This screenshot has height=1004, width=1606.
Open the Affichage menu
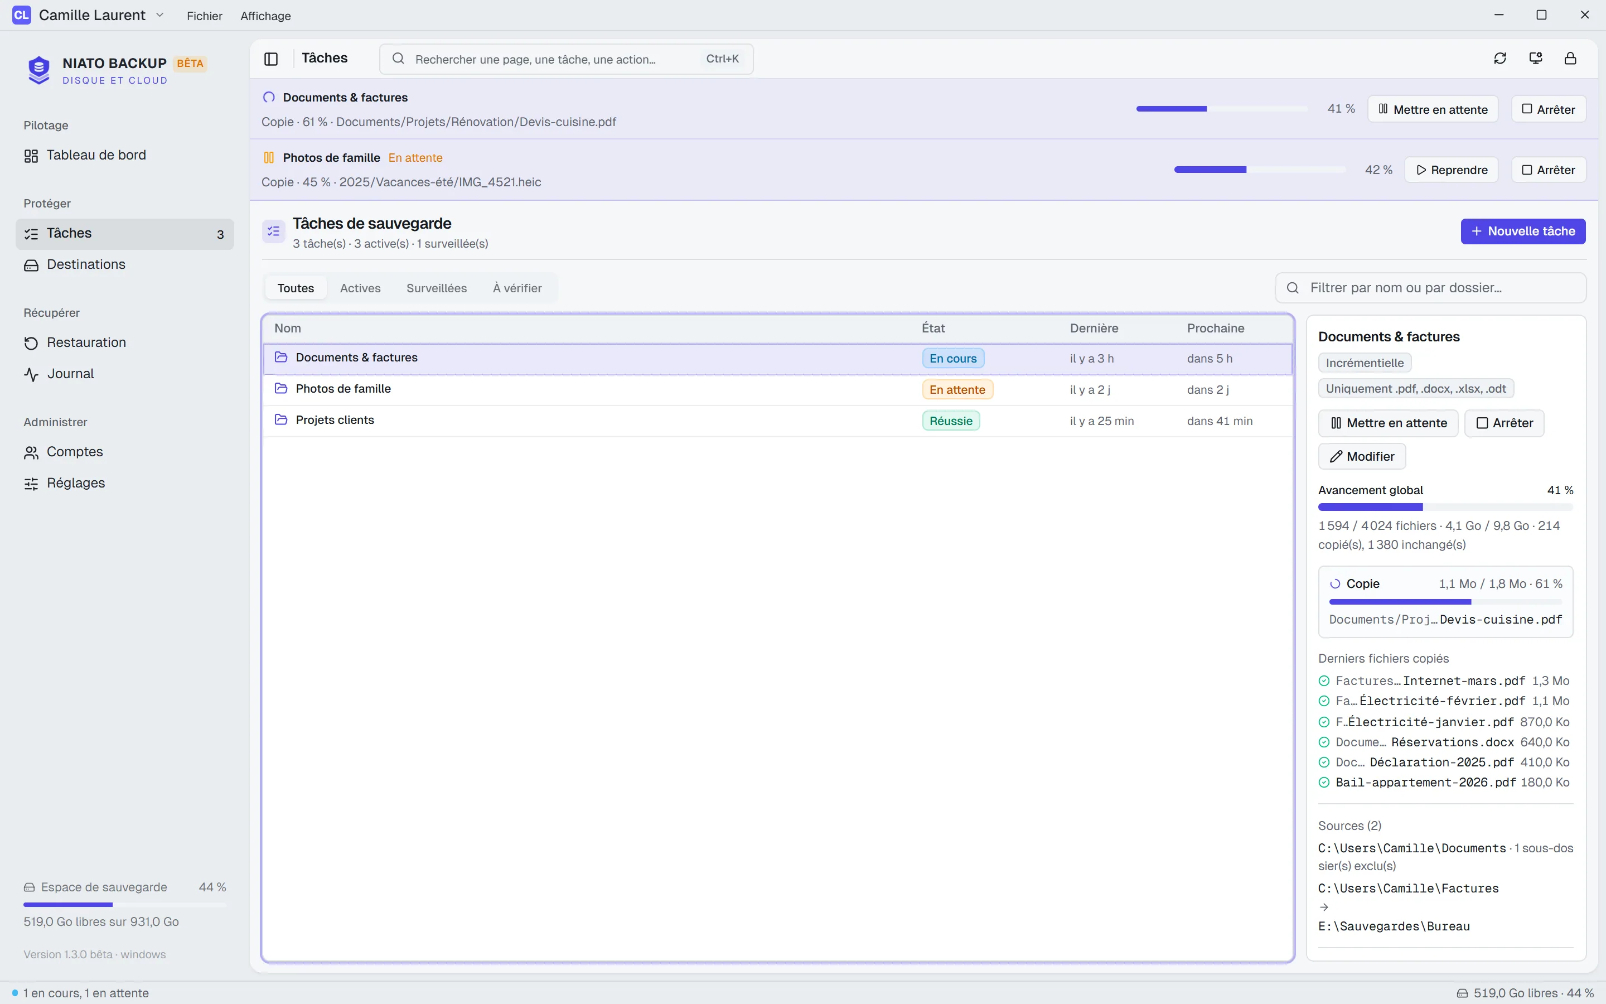[x=265, y=16]
